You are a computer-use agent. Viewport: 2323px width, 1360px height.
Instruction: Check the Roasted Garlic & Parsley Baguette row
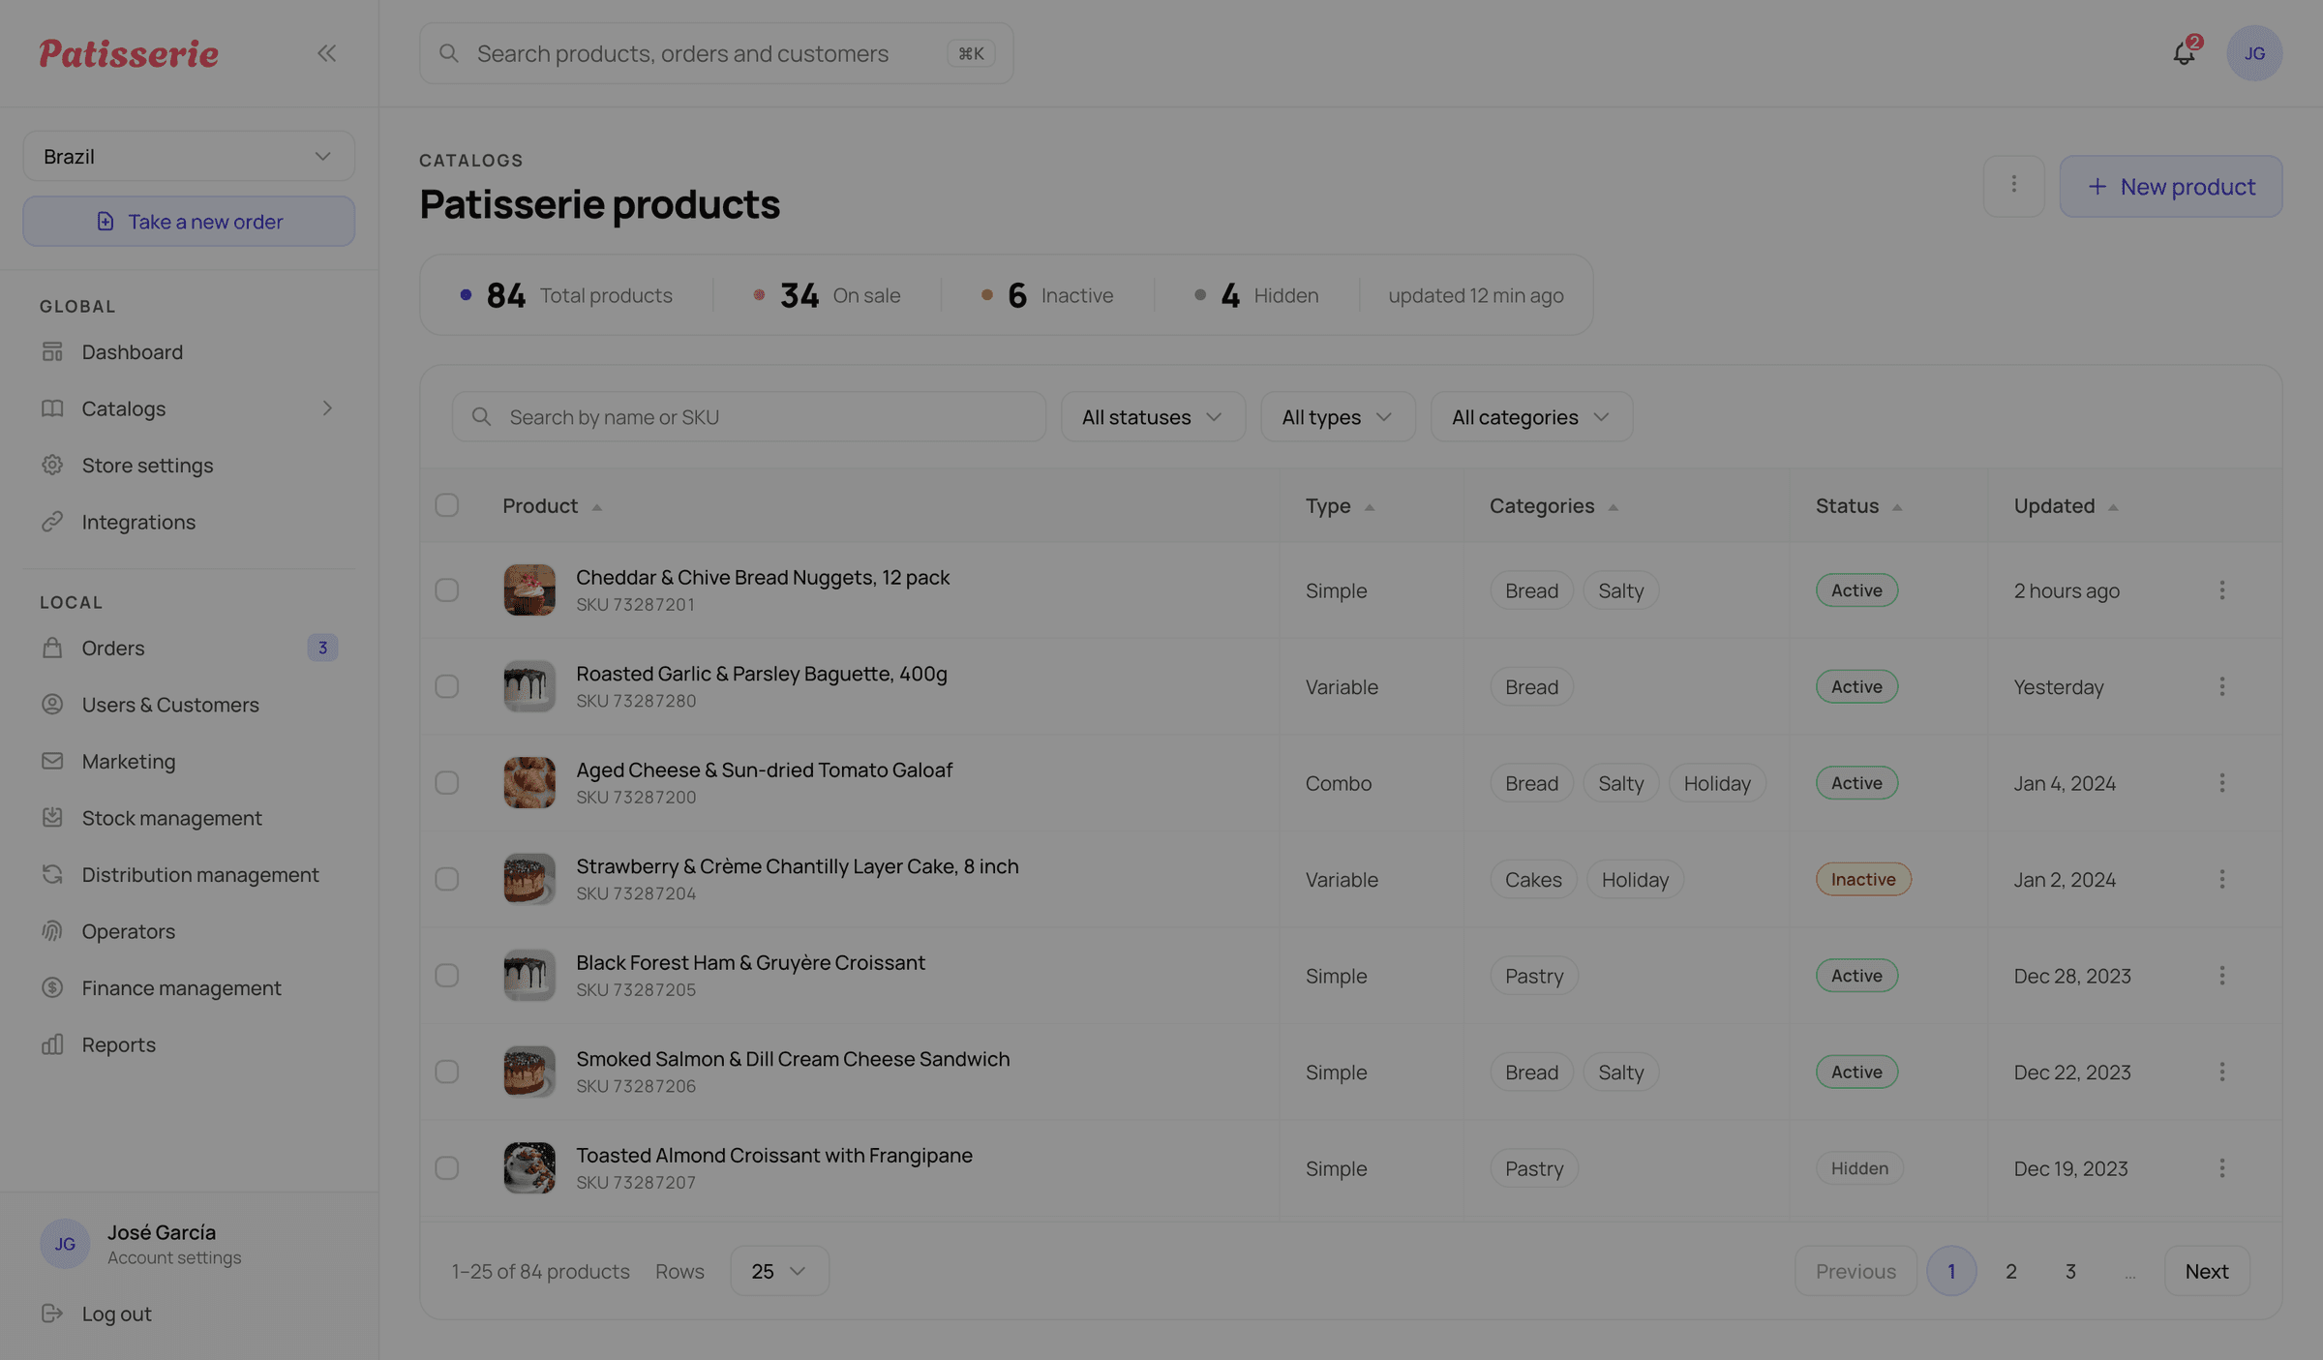tap(446, 686)
